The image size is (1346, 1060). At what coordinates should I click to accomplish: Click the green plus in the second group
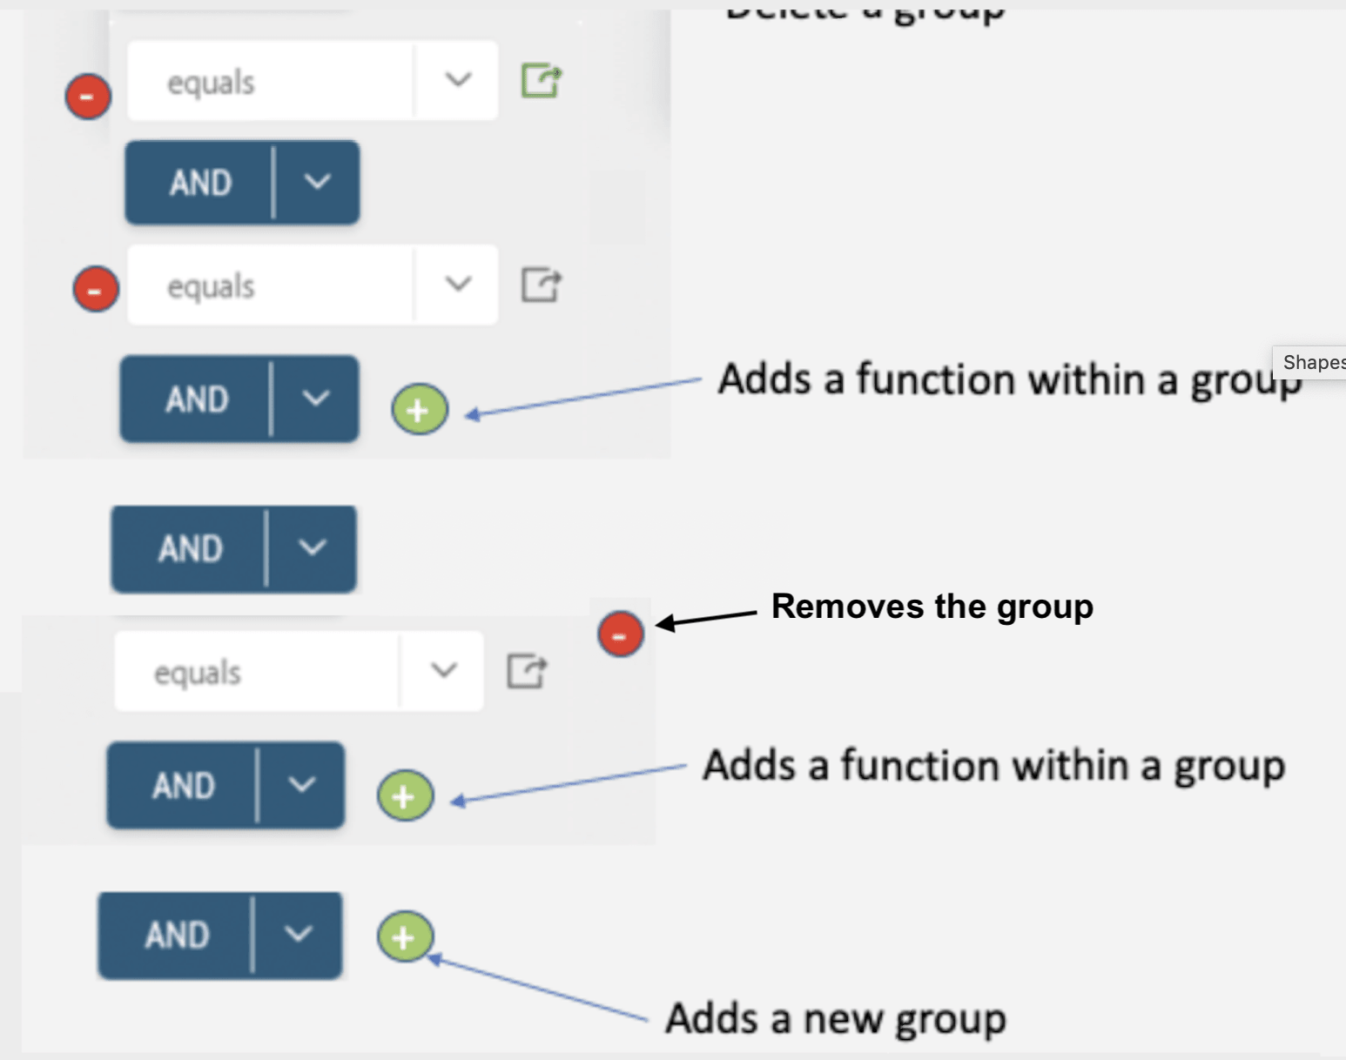pos(405,795)
